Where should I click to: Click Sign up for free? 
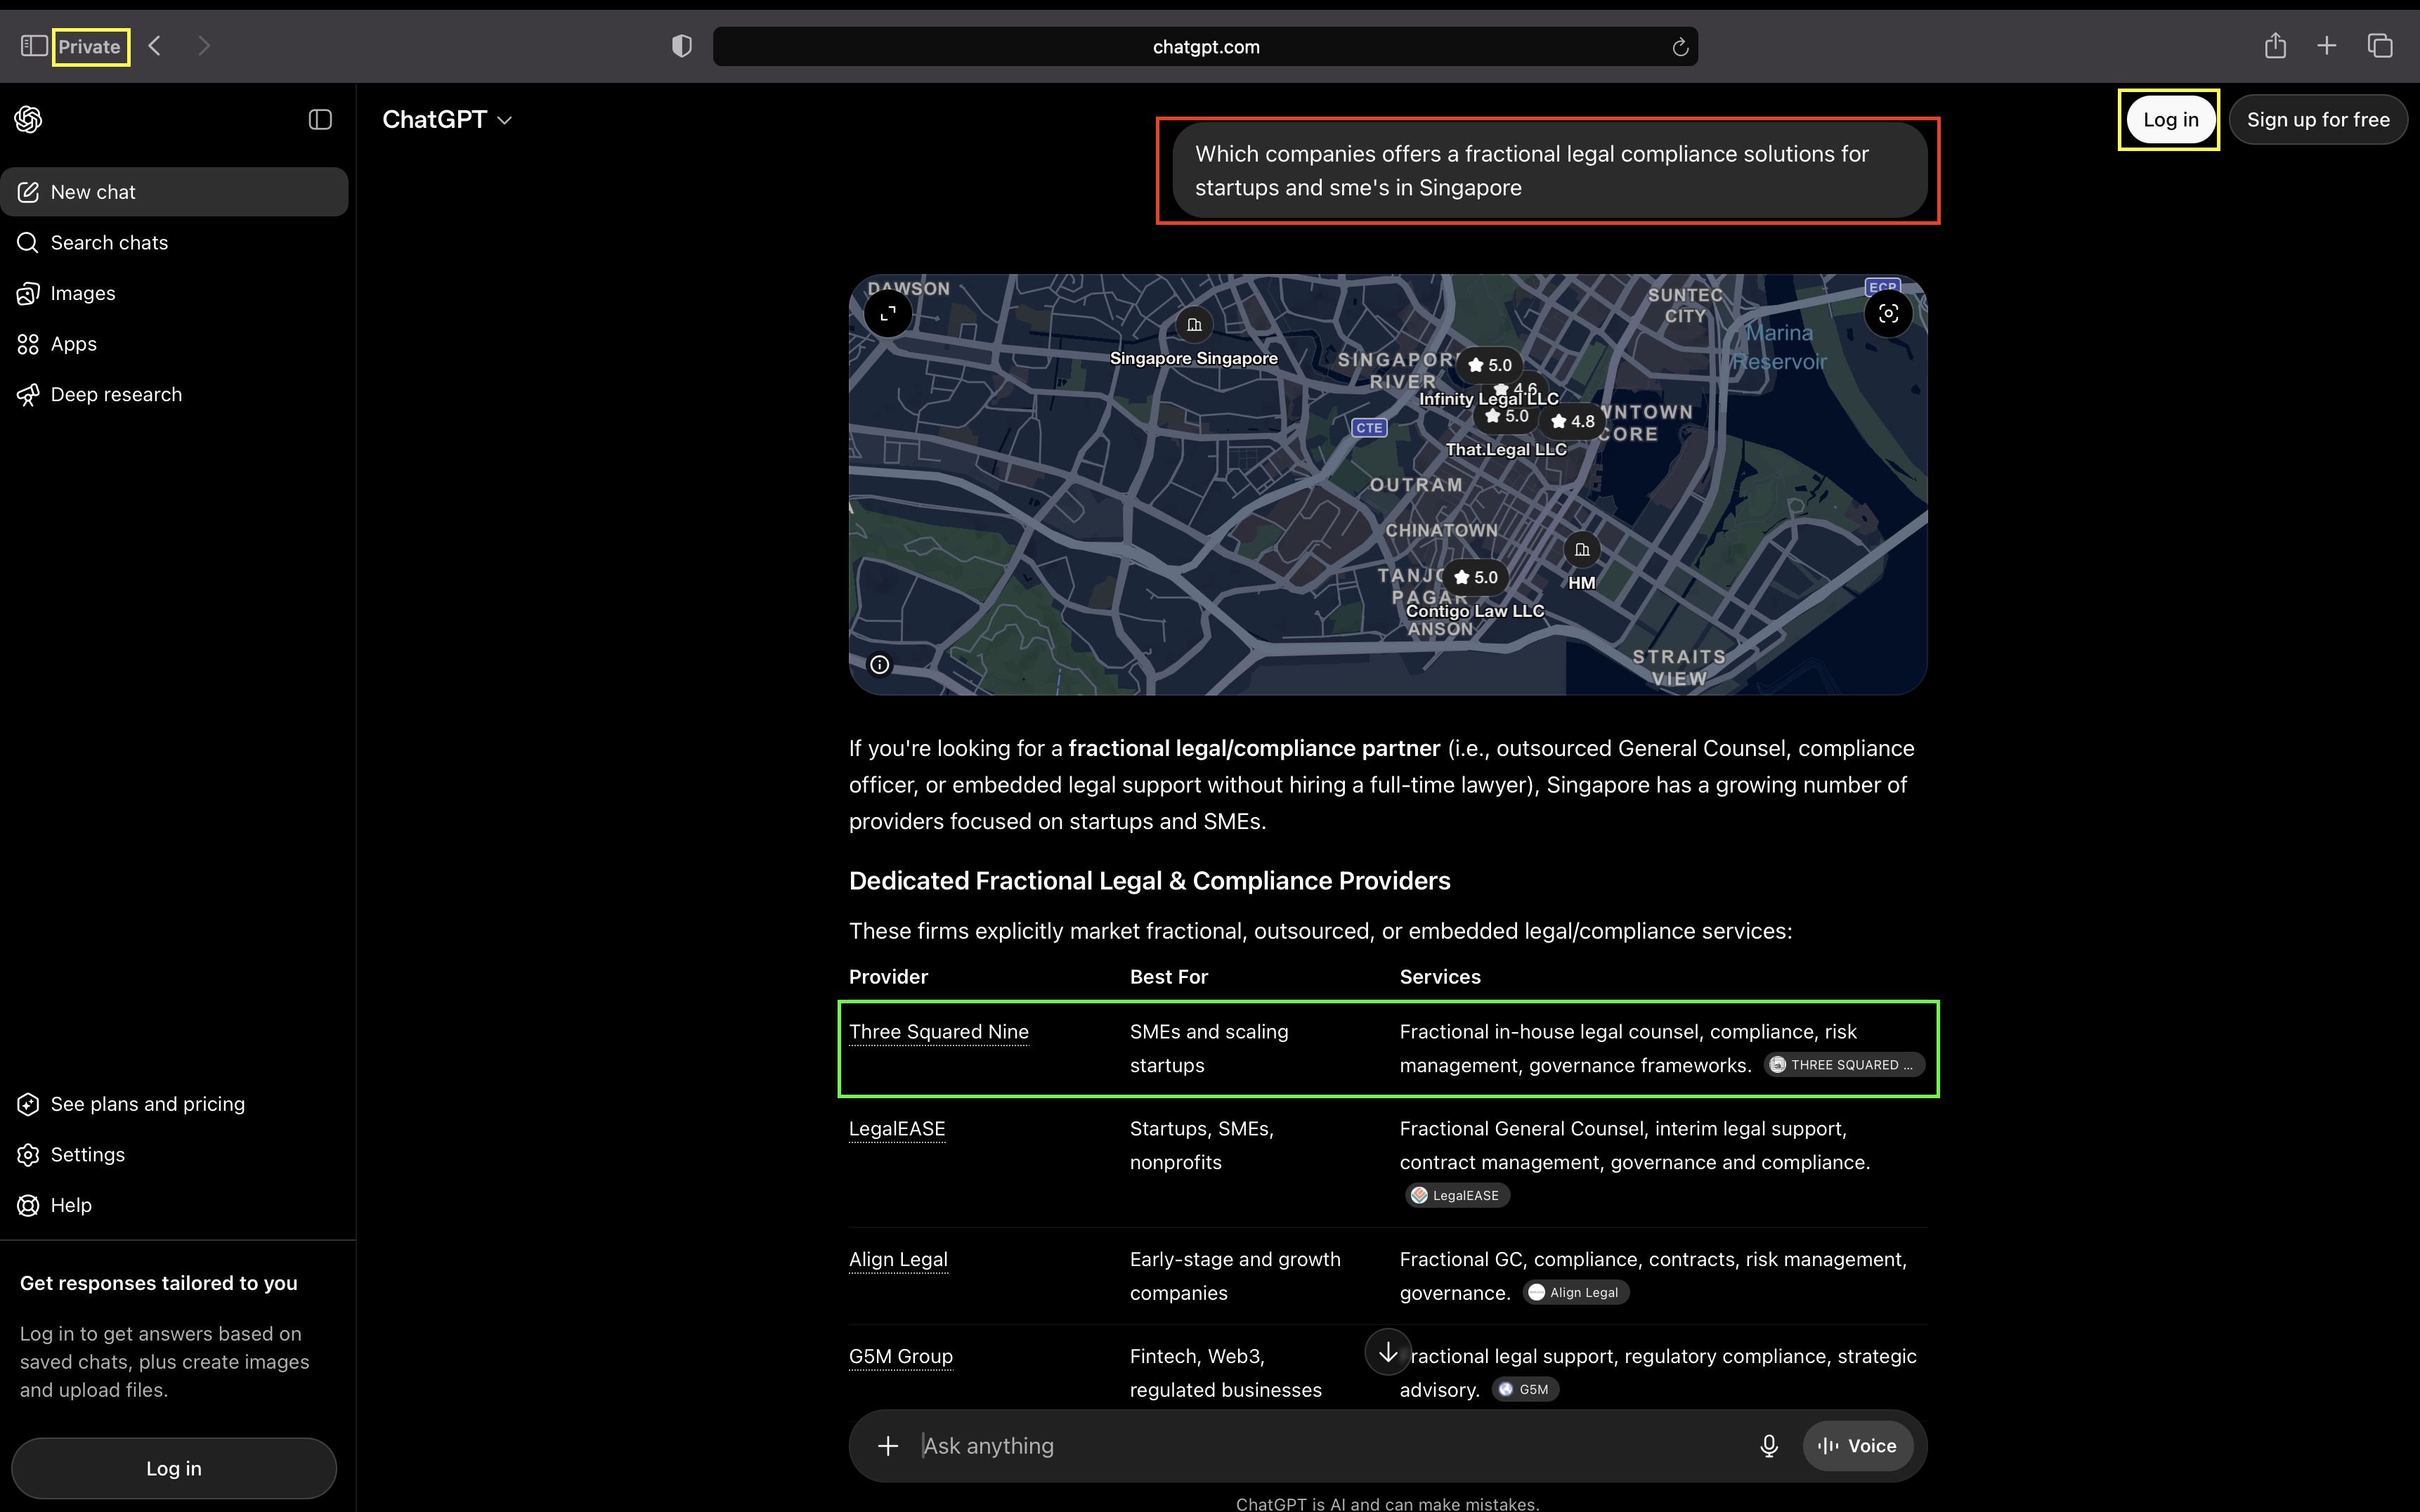pyautogui.click(x=2318, y=120)
